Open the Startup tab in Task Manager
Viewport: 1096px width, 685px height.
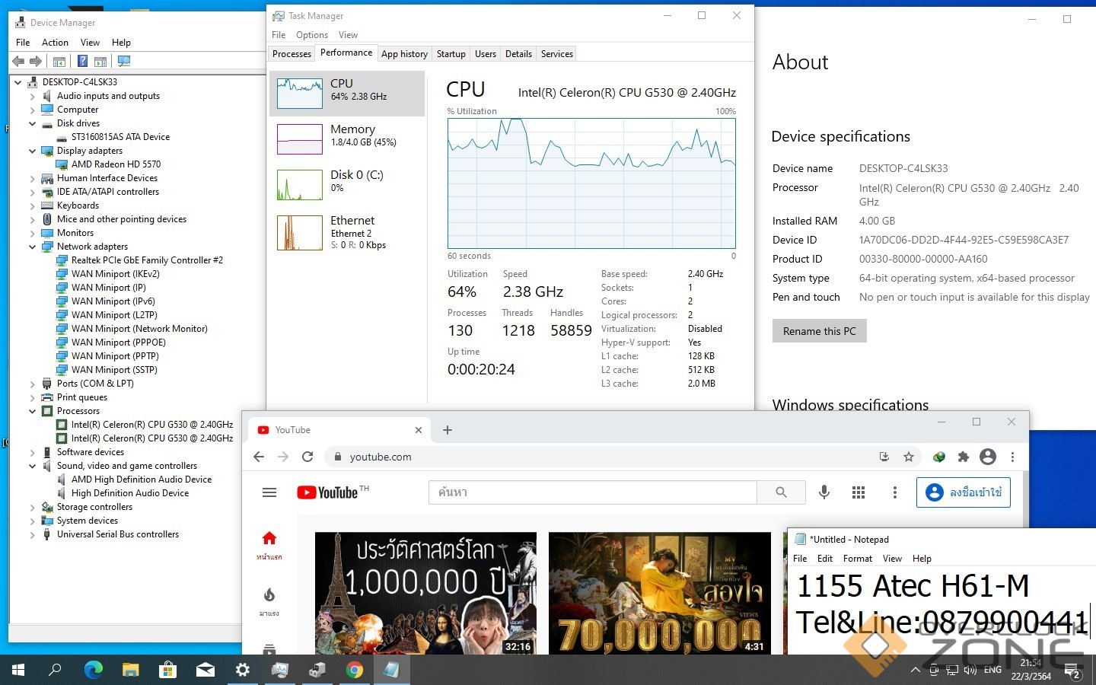pyautogui.click(x=451, y=54)
